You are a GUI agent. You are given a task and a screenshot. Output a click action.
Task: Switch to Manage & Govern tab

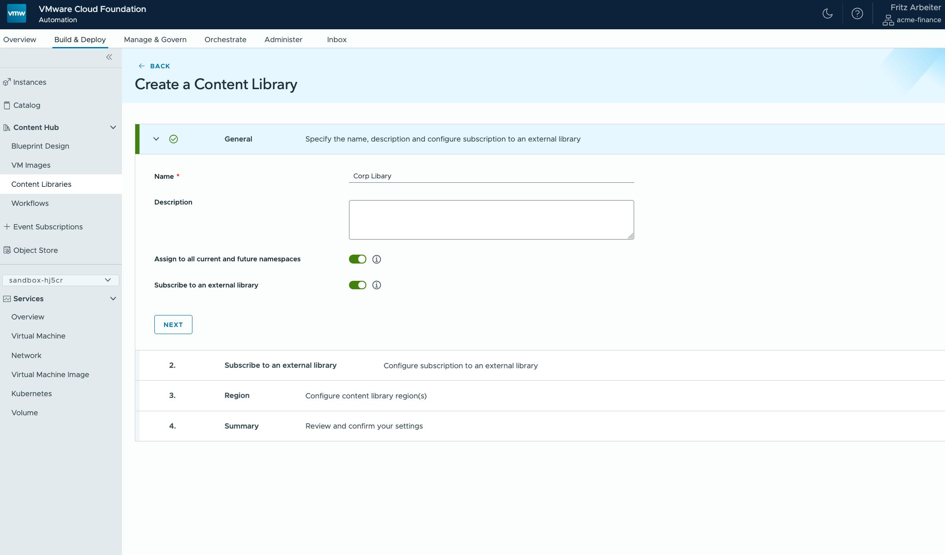[x=155, y=39]
